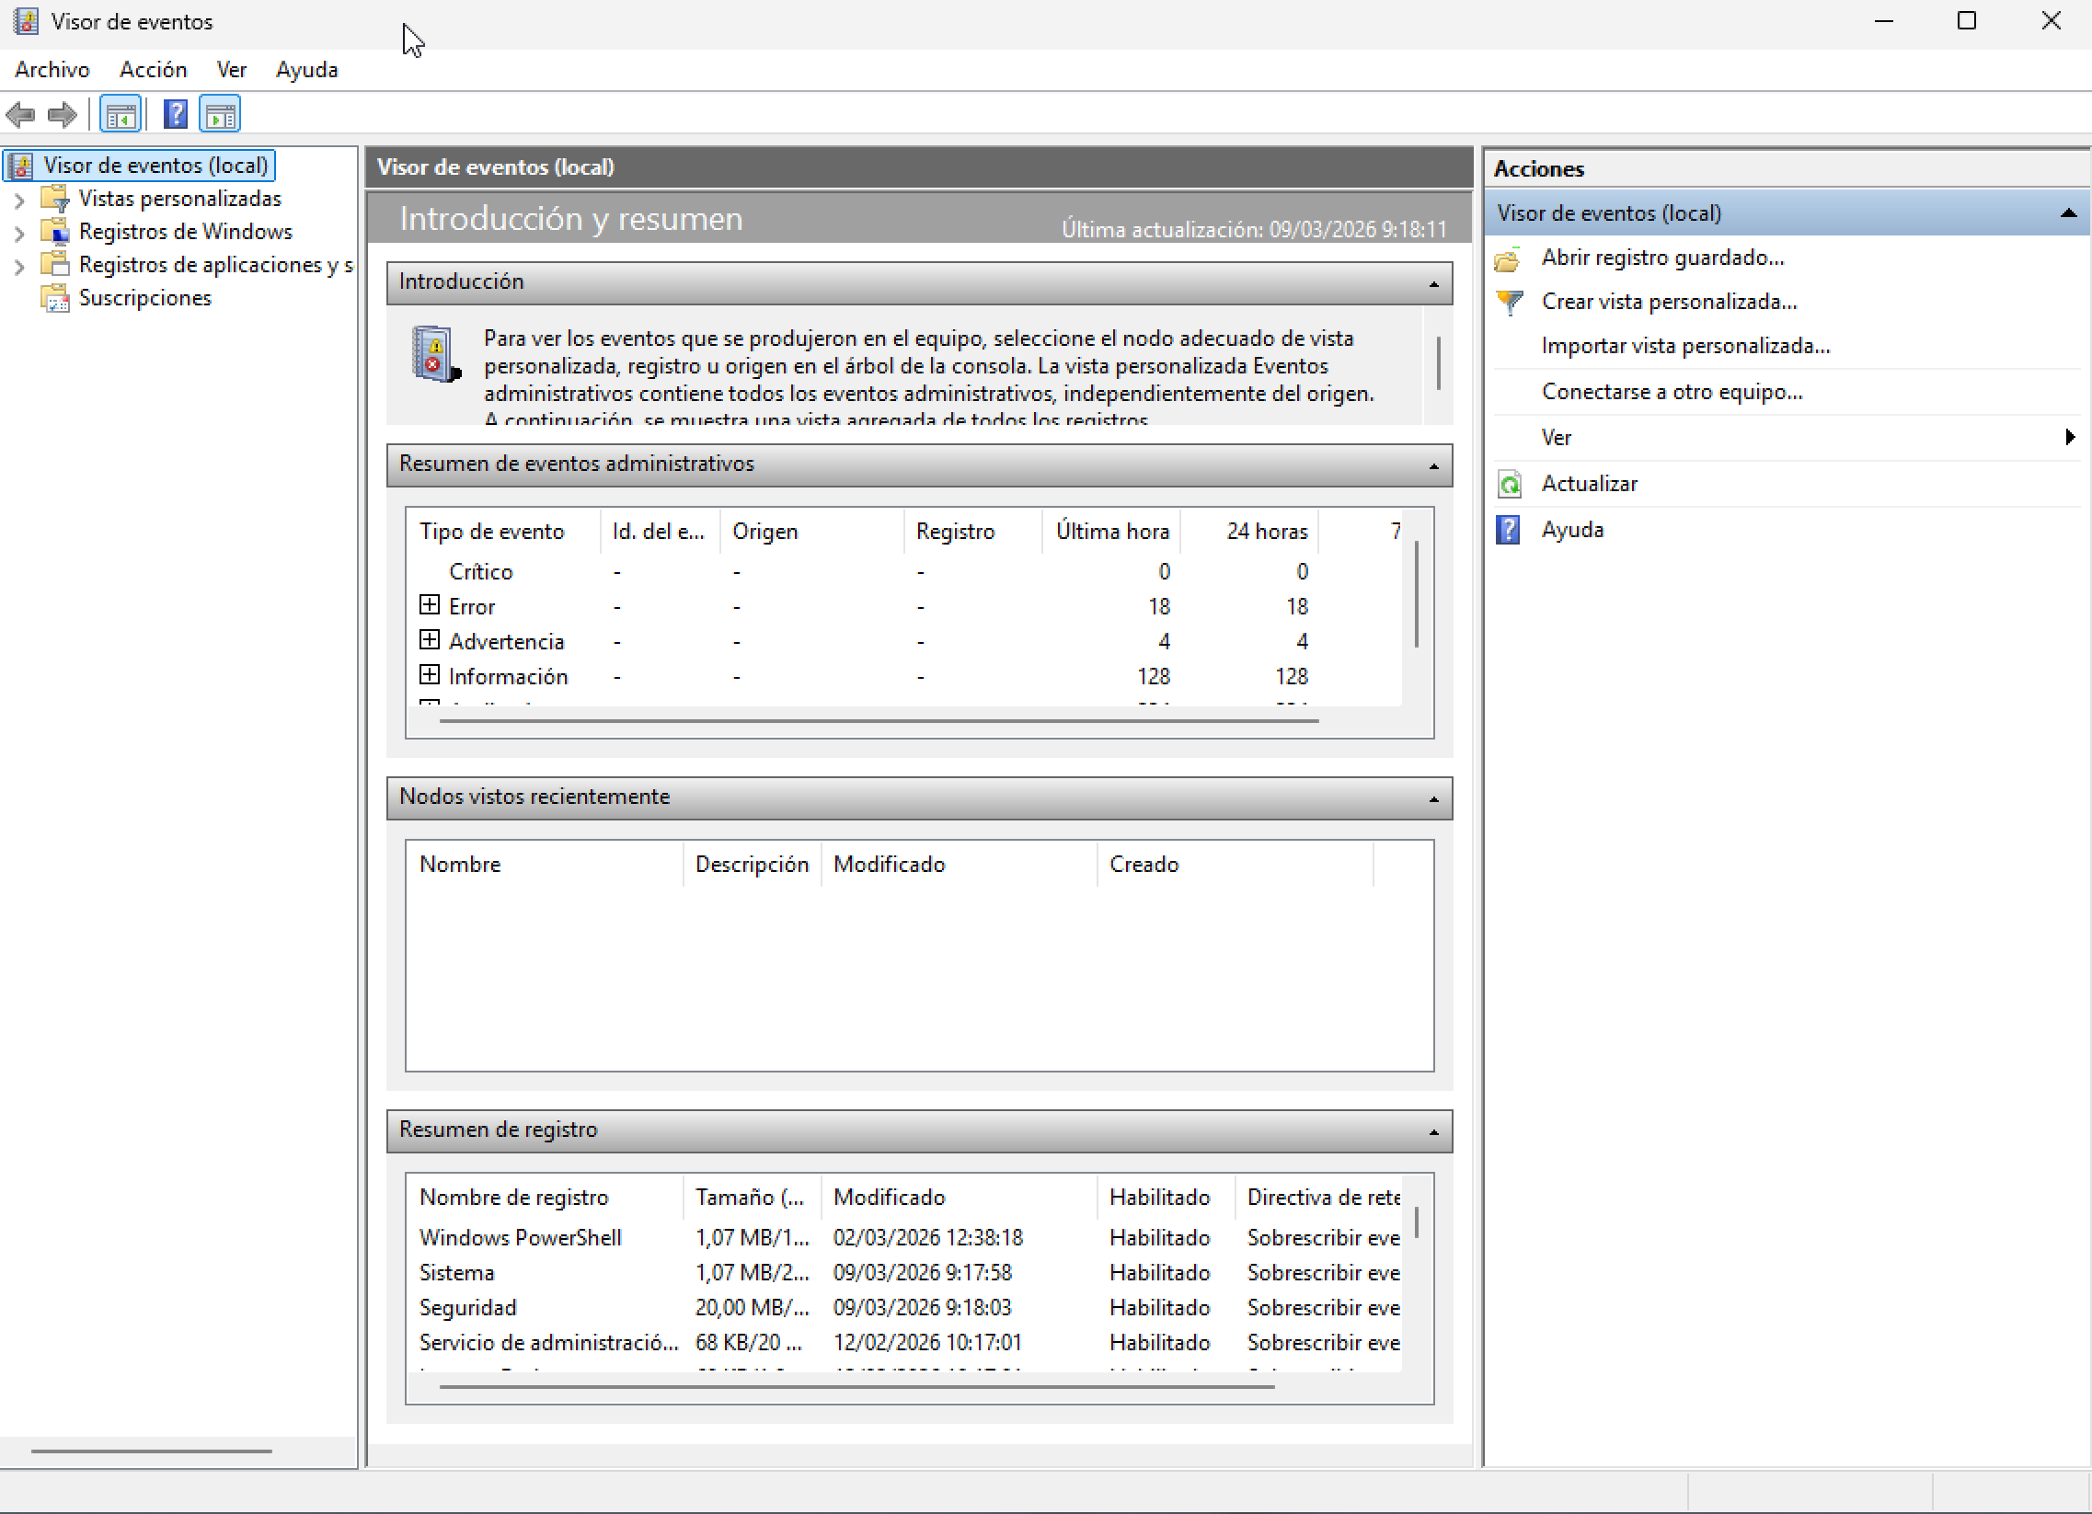This screenshot has width=2092, height=1514.
Task: Click the events summary horizontal scrollbar
Action: point(879,720)
